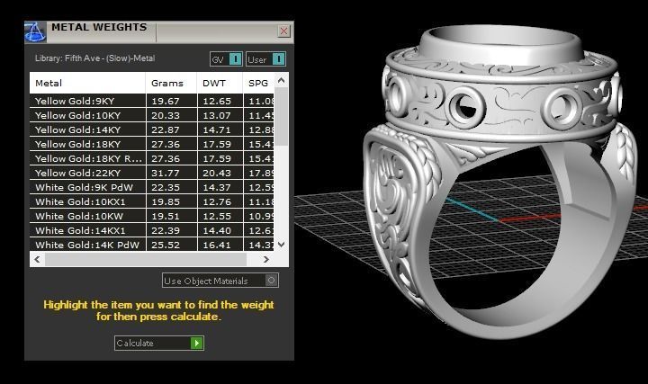648x384 pixels.
Task: Click the 16.41 DWT value
Action: [x=217, y=246]
